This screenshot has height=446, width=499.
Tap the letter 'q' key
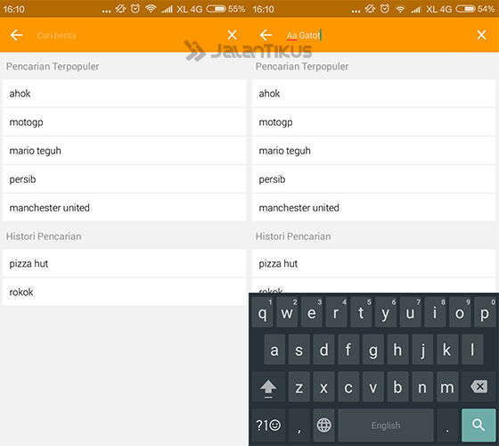(x=262, y=312)
